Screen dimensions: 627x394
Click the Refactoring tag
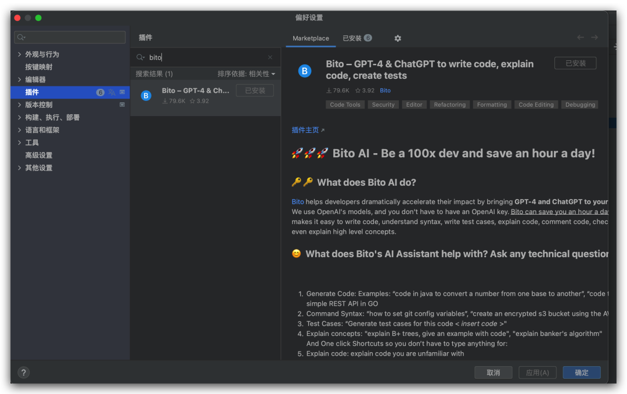pos(450,104)
